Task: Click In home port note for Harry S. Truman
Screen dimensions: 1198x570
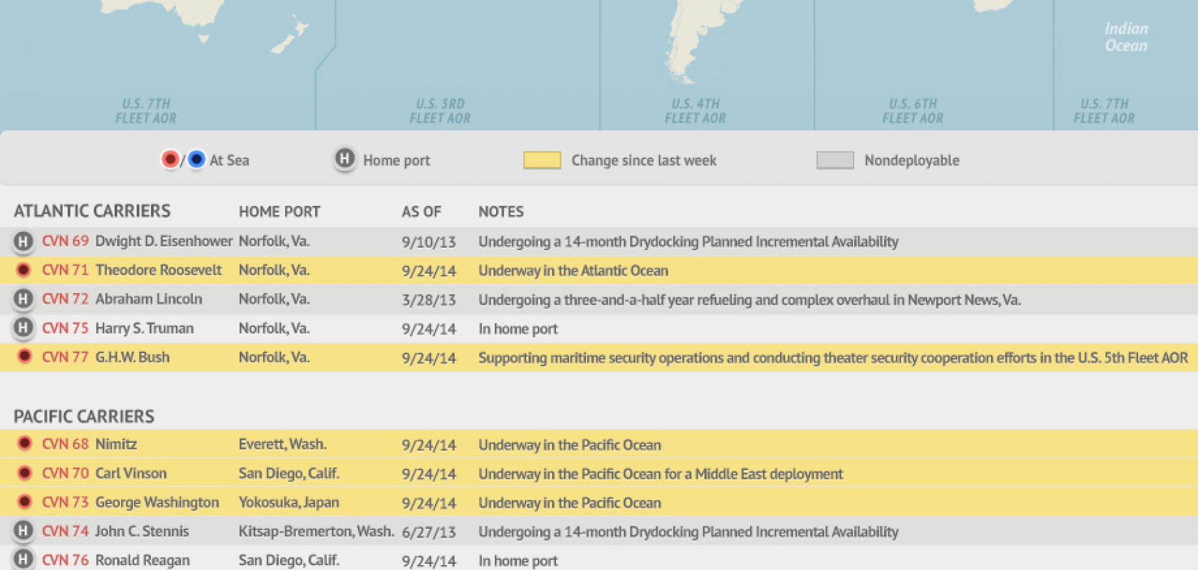Action: 519,329
